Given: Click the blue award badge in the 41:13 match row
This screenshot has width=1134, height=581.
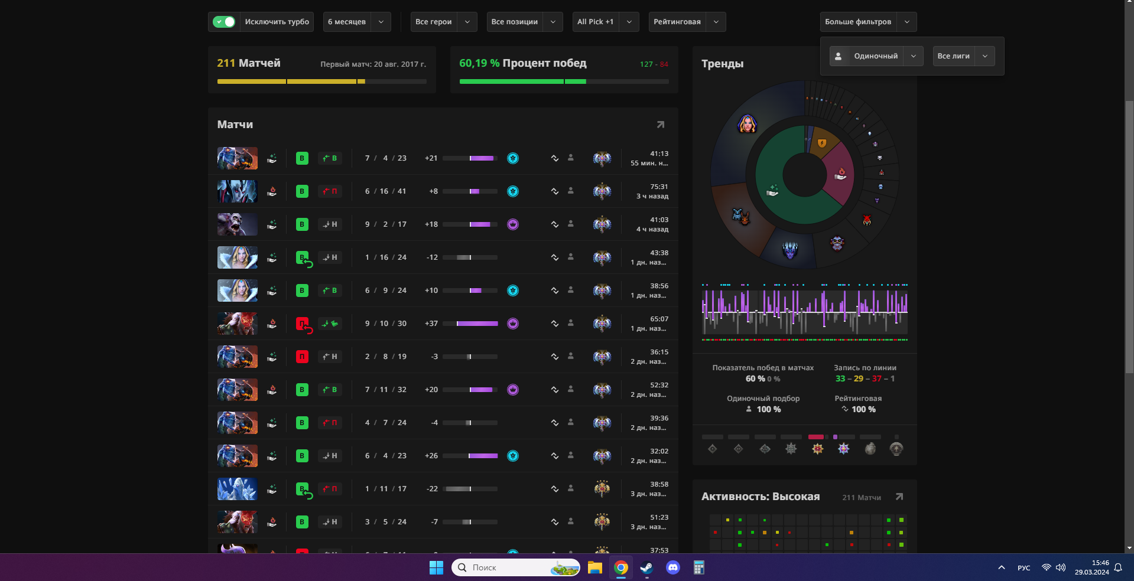Looking at the screenshot, I should (x=513, y=158).
